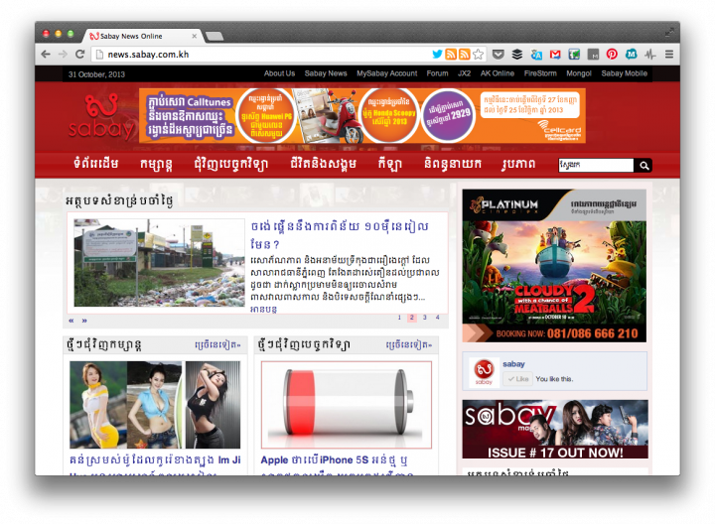The width and height of the screenshot is (715, 524).
Task: Click the more link in technology section header
Action: coord(408,345)
